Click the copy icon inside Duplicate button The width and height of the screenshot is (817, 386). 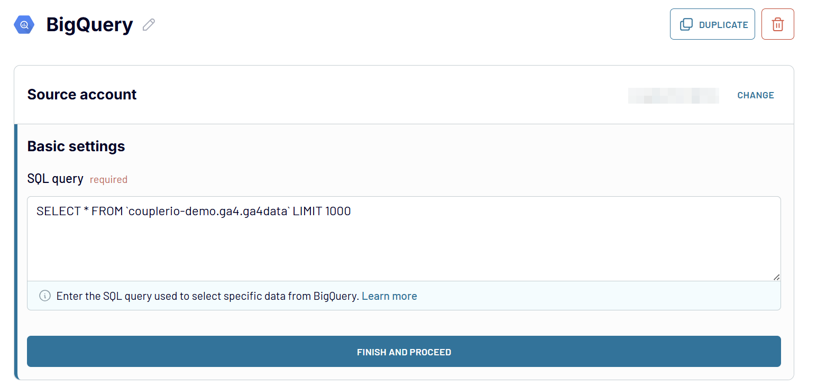point(686,24)
